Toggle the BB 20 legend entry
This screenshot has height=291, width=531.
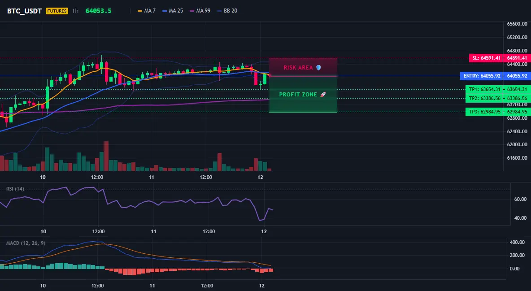tap(227, 11)
